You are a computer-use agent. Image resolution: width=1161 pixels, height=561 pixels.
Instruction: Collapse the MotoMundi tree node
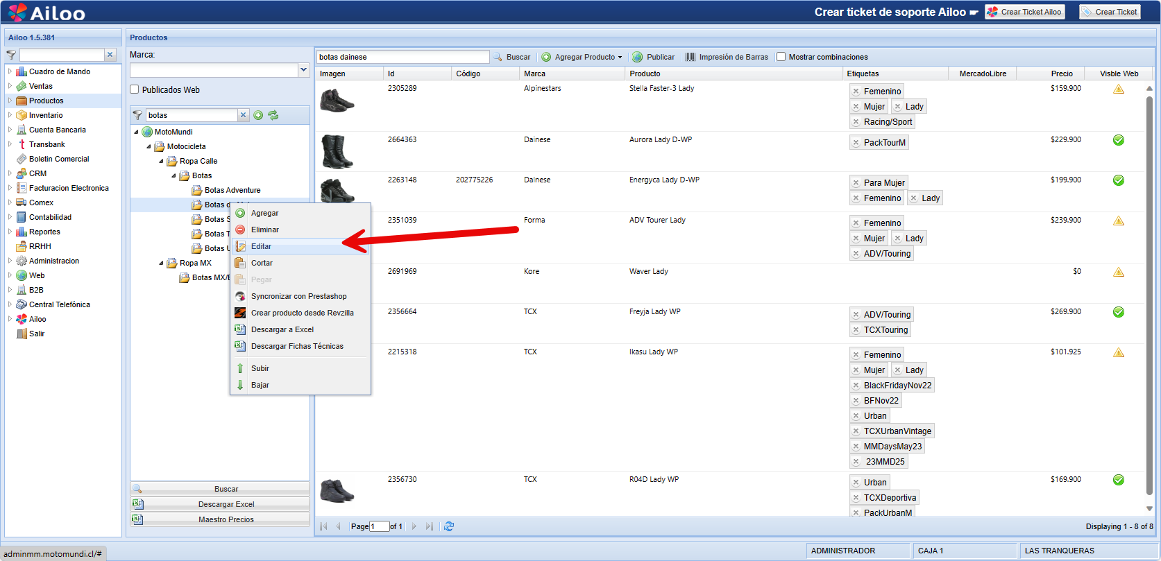click(x=136, y=132)
